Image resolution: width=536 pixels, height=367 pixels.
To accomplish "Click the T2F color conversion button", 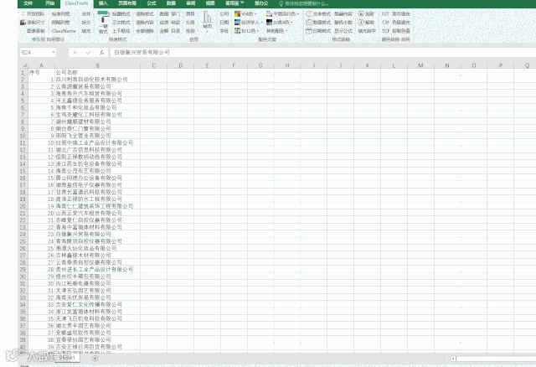I will pos(396,23).
